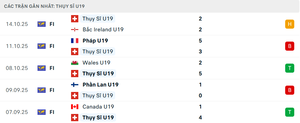
Task: Click the green T badge for Canada match
Action: click(289, 112)
